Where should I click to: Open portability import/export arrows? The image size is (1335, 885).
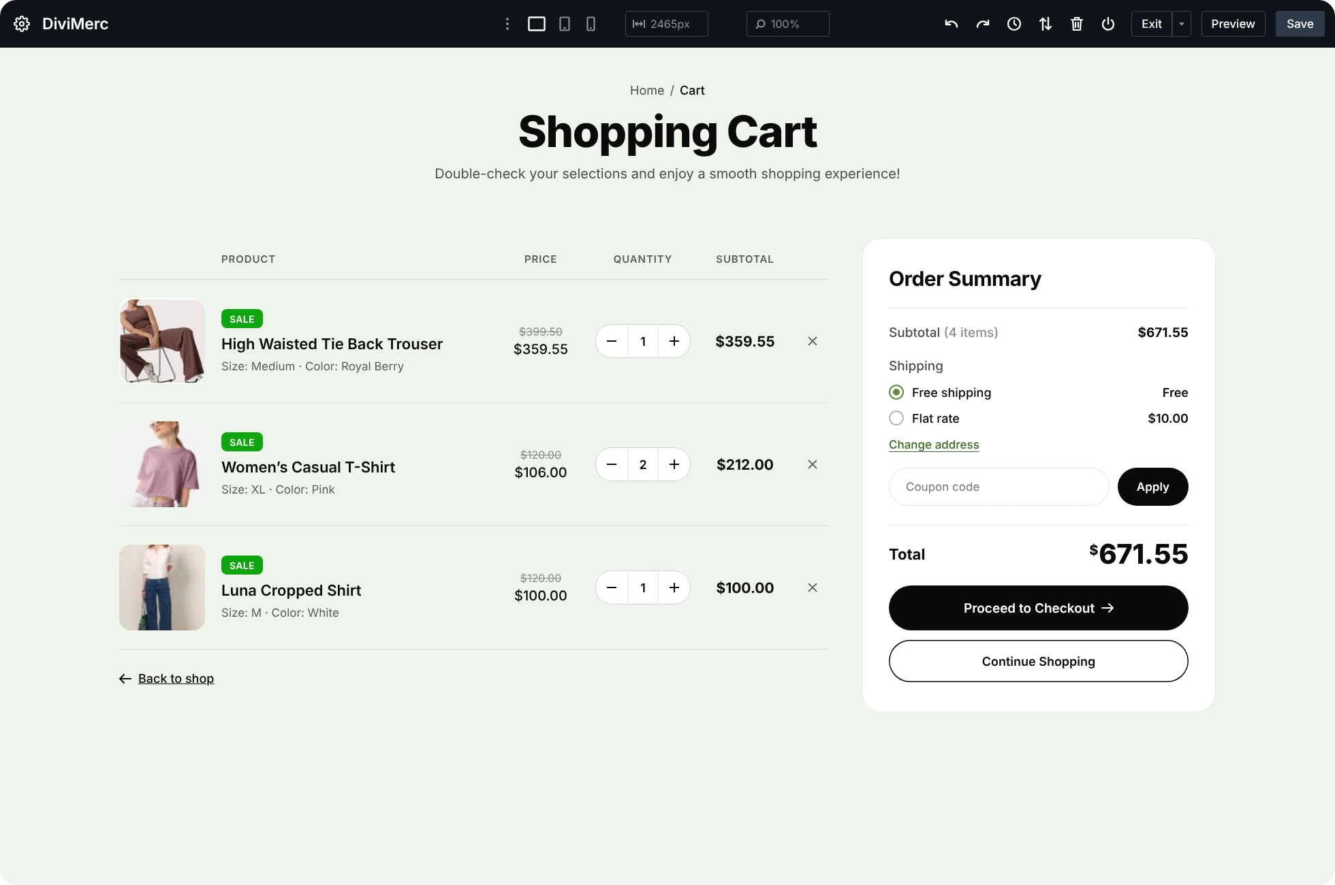[x=1046, y=24]
